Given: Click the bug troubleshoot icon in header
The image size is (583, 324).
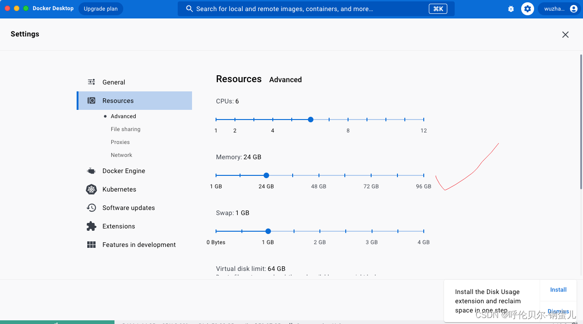Looking at the screenshot, I should click(511, 9).
